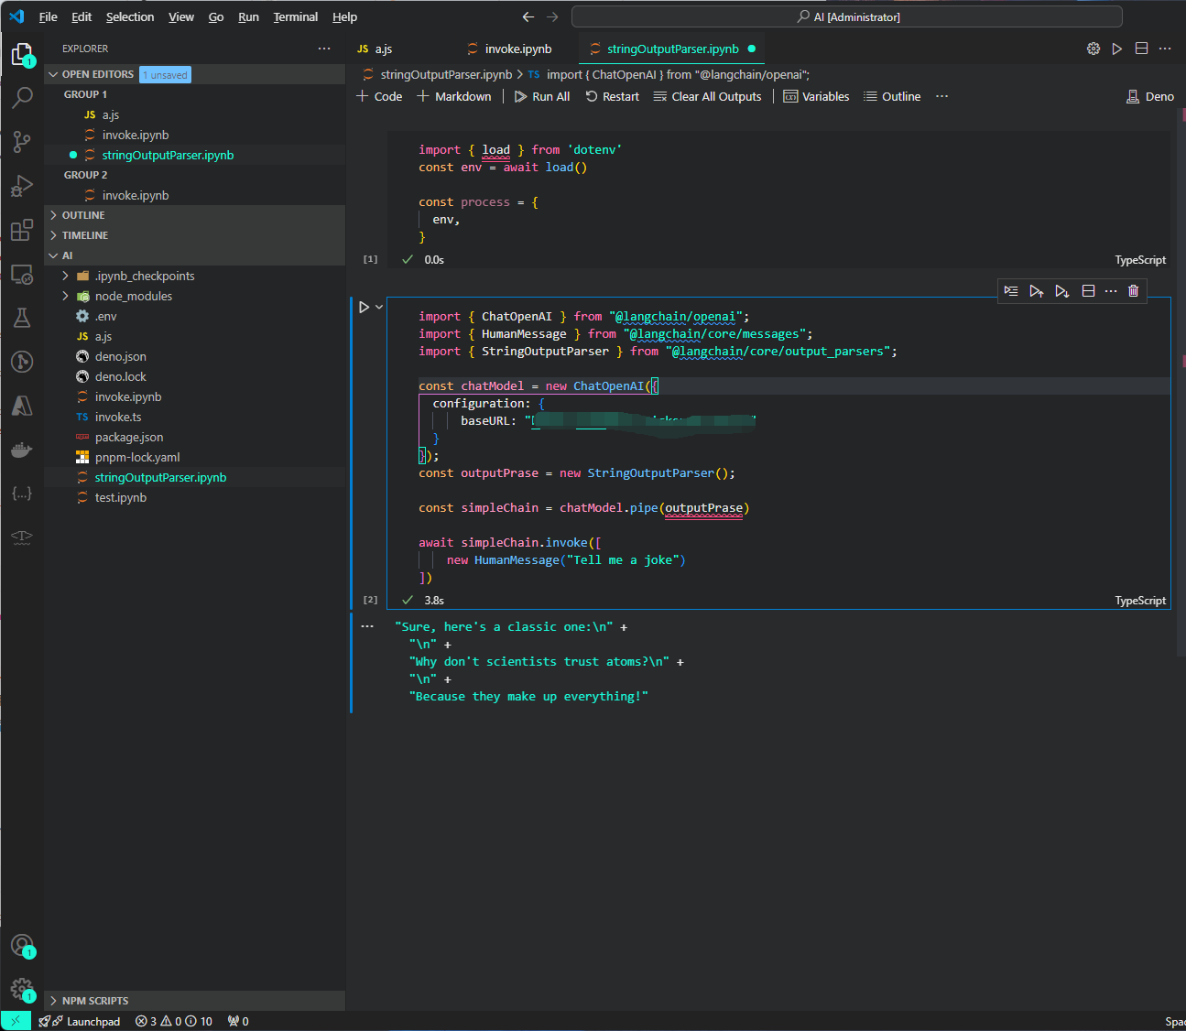Open the Explorer view in activity bar
Image resolution: width=1186 pixels, height=1031 pixels.
point(22,55)
